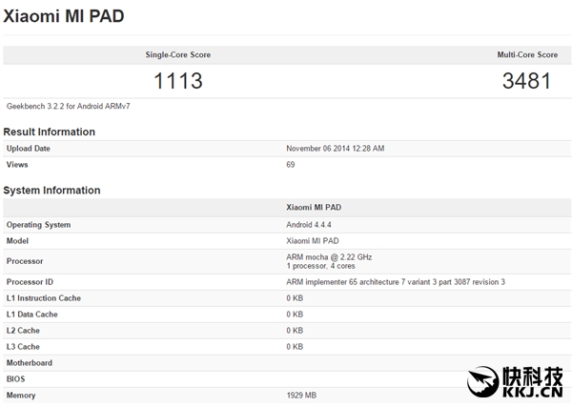Select the L1 Instruction Cache label
Screen dimensions: 572x407
(44, 298)
